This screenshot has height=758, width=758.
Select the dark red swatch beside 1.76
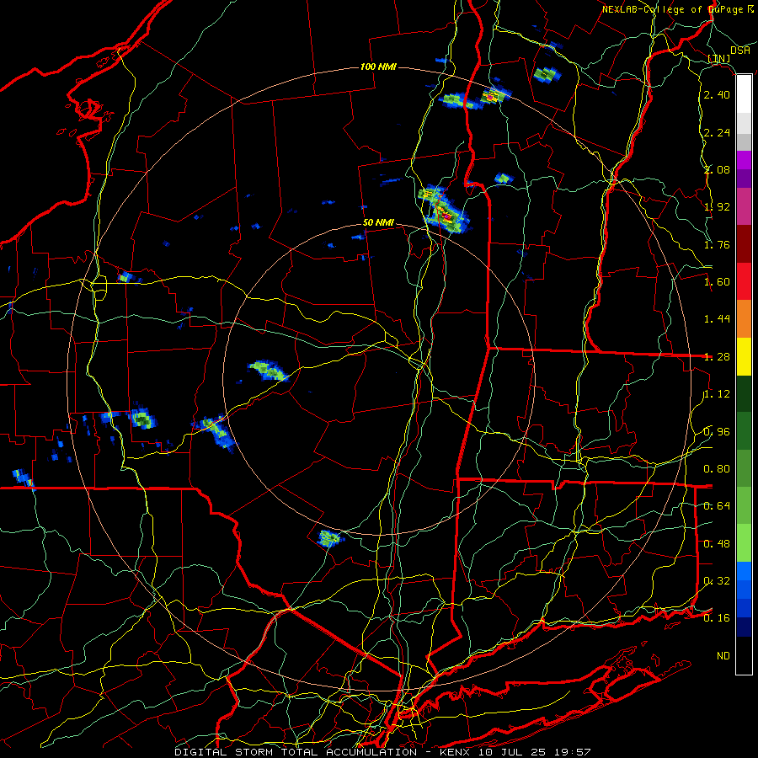pyautogui.click(x=744, y=243)
